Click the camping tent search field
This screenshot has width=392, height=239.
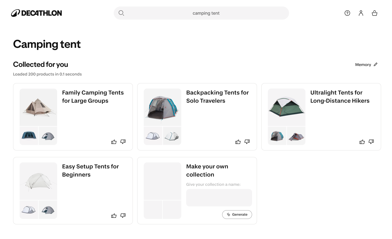pos(201,13)
